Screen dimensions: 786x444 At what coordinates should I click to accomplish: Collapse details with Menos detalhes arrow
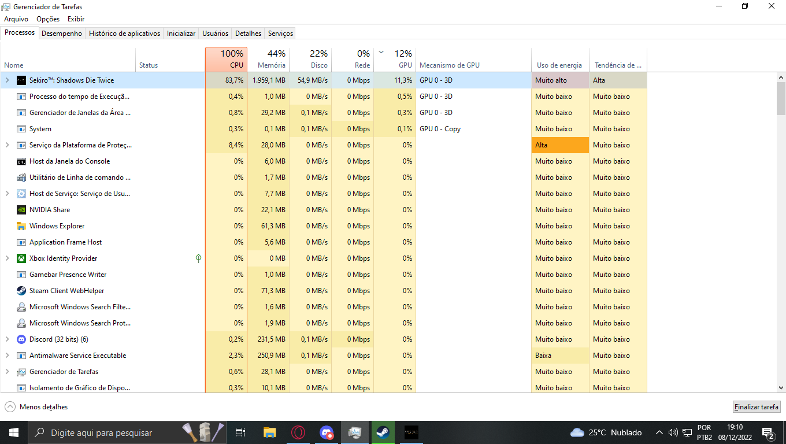point(10,407)
